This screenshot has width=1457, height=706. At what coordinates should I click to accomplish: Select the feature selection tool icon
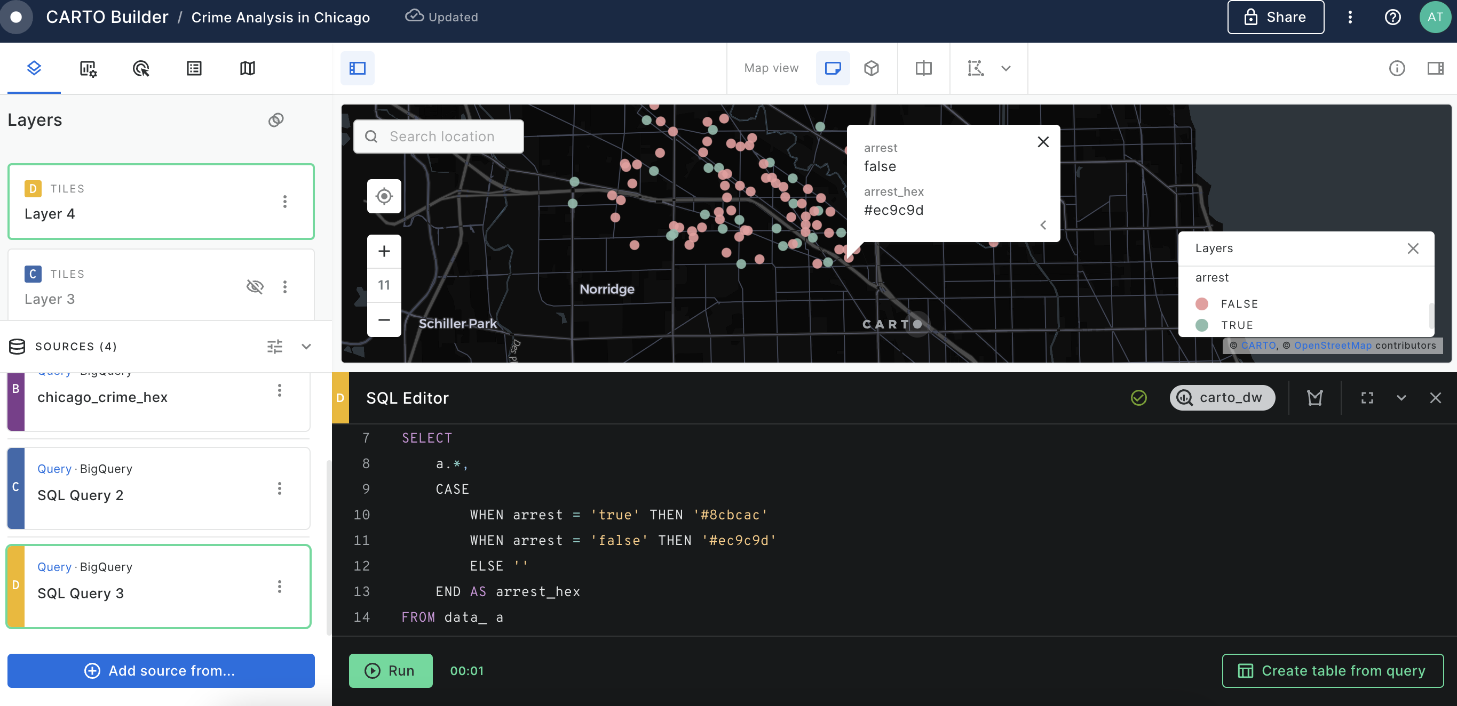[x=976, y=68]
